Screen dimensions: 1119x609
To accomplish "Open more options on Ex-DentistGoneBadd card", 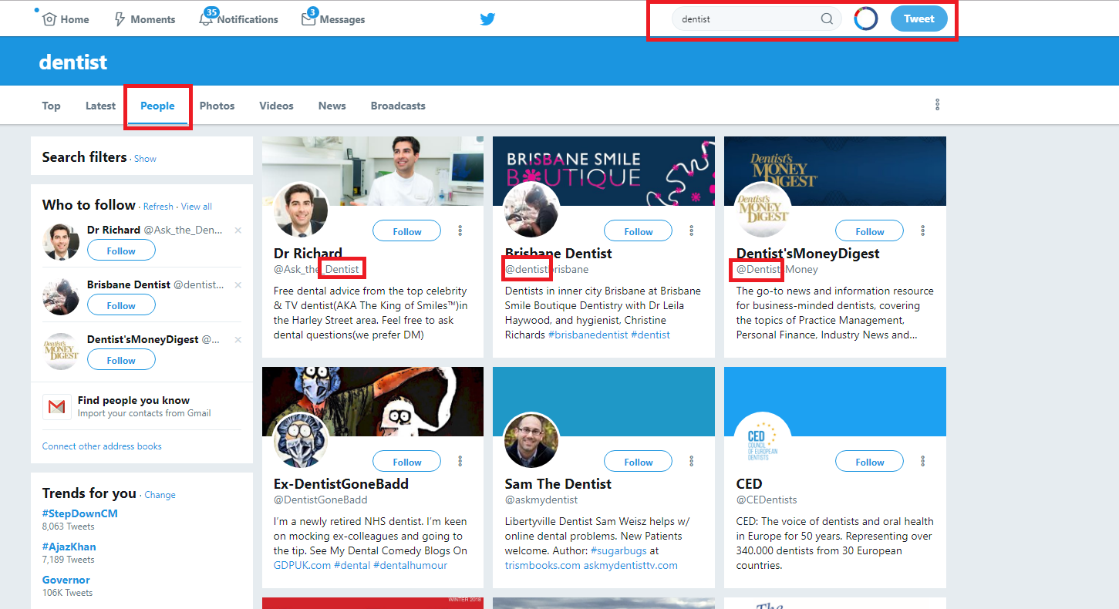I will [460, 461].
